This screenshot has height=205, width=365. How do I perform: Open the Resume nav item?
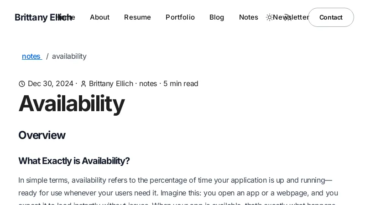(137, 17)
